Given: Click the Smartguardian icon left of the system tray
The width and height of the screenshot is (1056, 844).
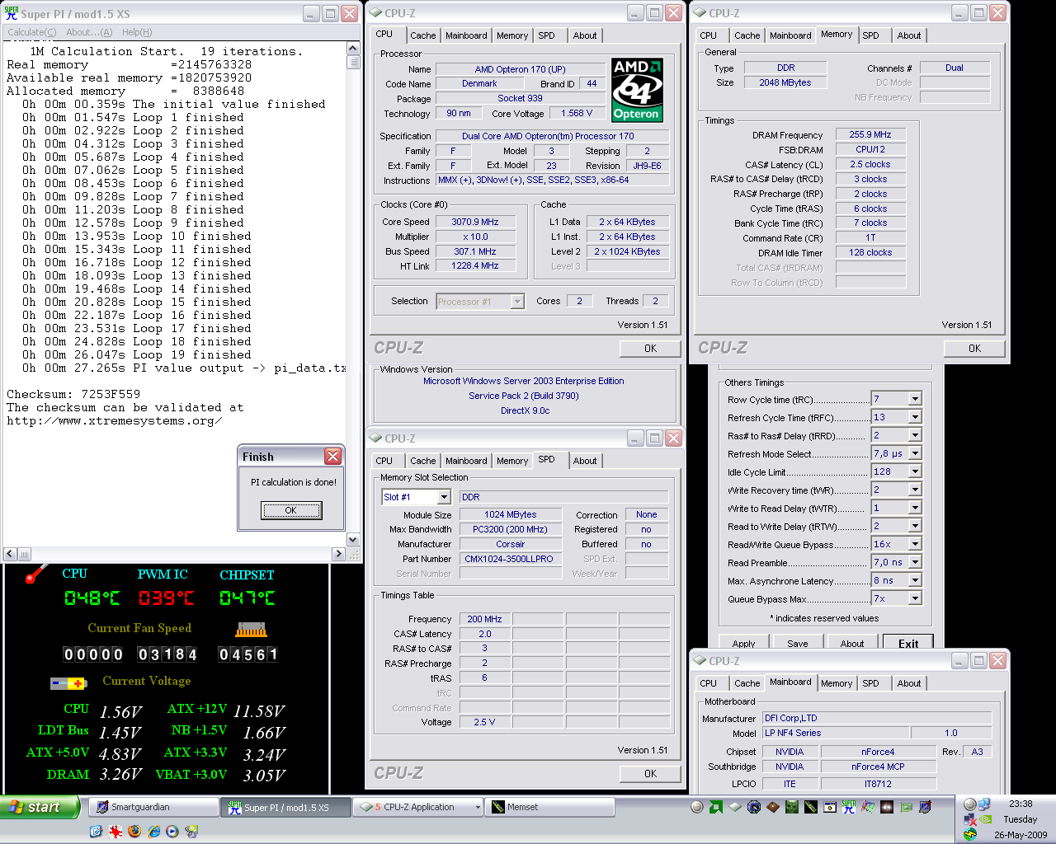Looking at the screenshot, I should point(925,807).
